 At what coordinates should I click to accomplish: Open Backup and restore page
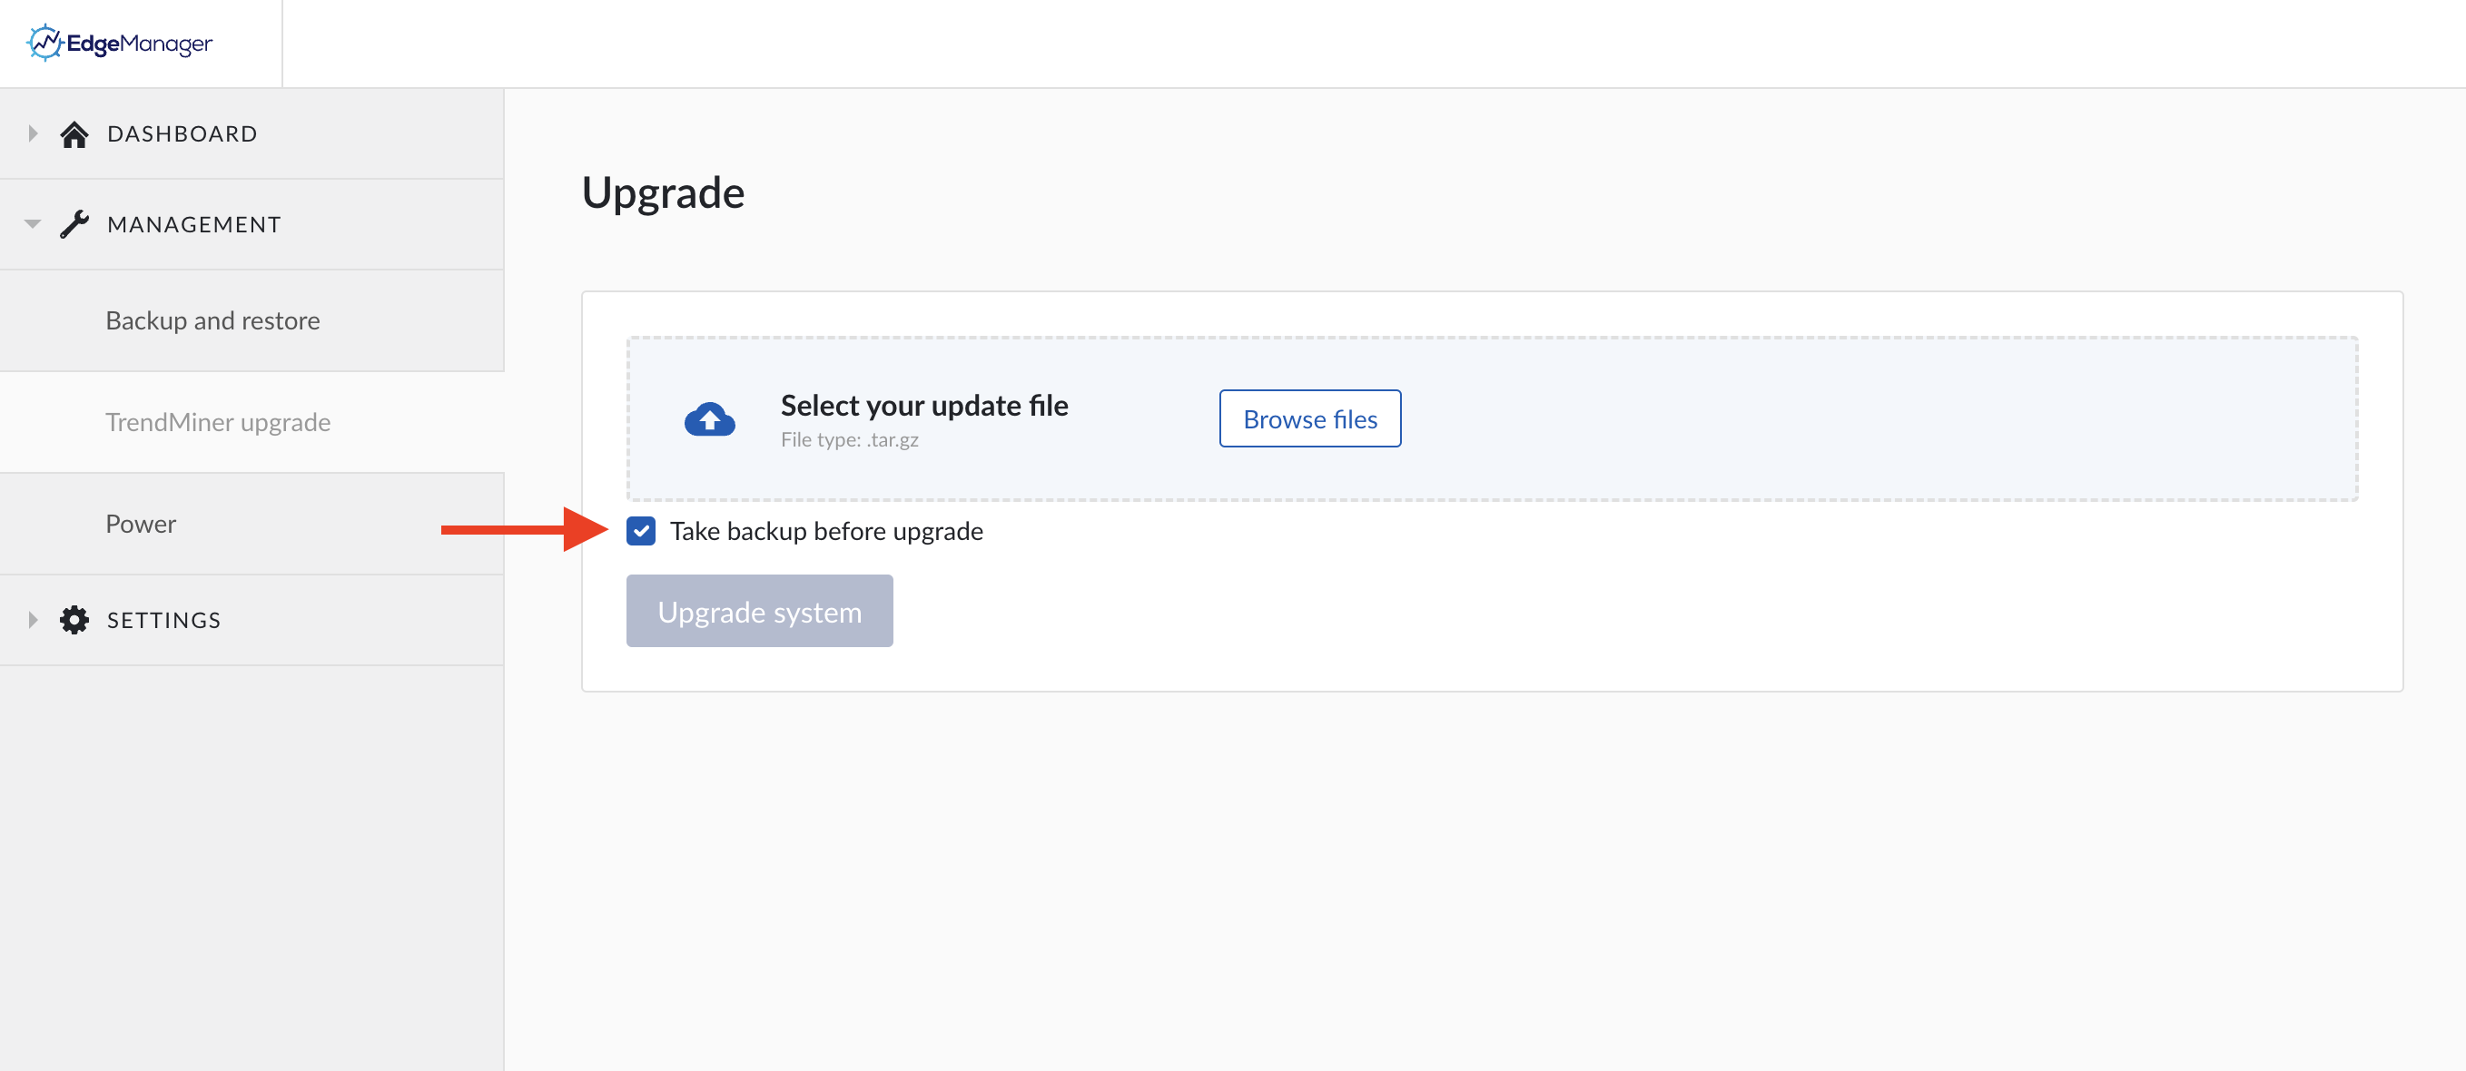tap(212, 320)
